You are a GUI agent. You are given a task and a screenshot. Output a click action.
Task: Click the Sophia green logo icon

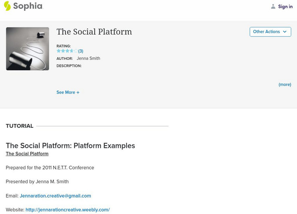pyautogui.click(x=7, y=6)
